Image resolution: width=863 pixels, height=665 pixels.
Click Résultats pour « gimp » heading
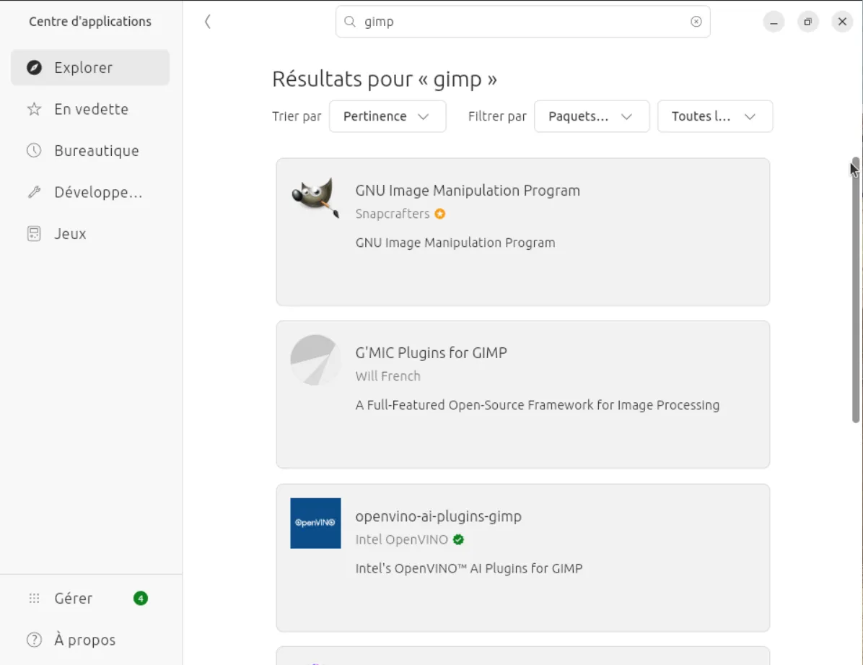coord(384,79)
